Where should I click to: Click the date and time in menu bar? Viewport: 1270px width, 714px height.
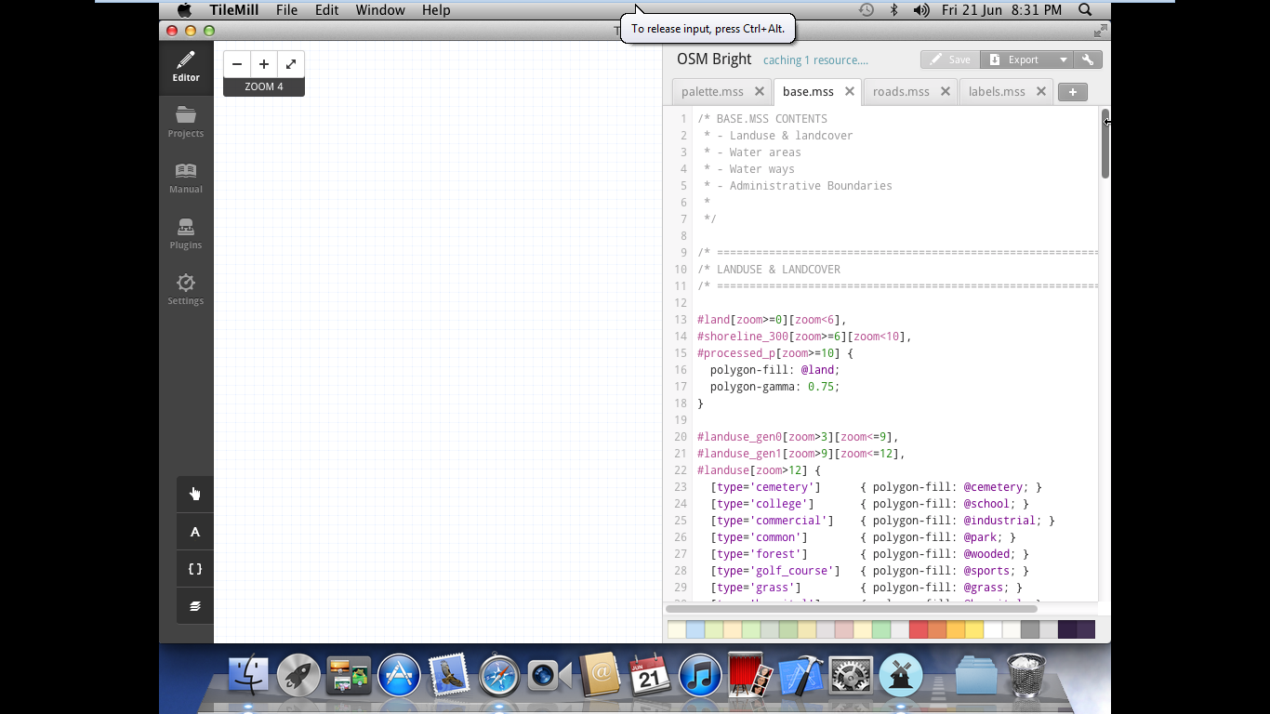pos(1001,10)
